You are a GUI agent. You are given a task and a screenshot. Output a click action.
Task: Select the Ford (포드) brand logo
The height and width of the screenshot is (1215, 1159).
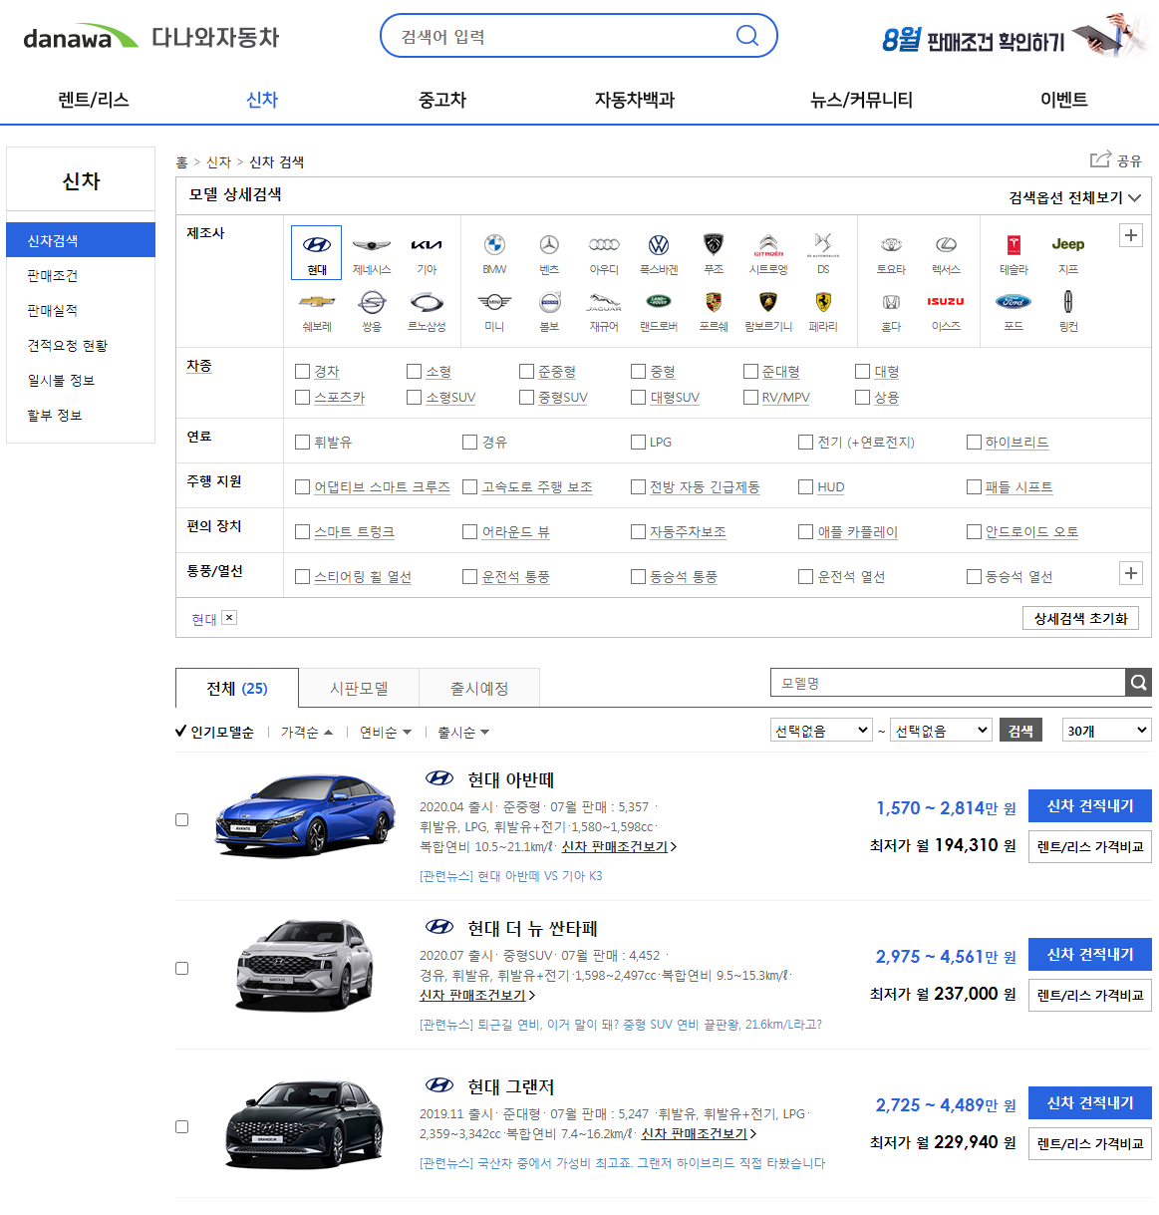(x=1014, y=310)
